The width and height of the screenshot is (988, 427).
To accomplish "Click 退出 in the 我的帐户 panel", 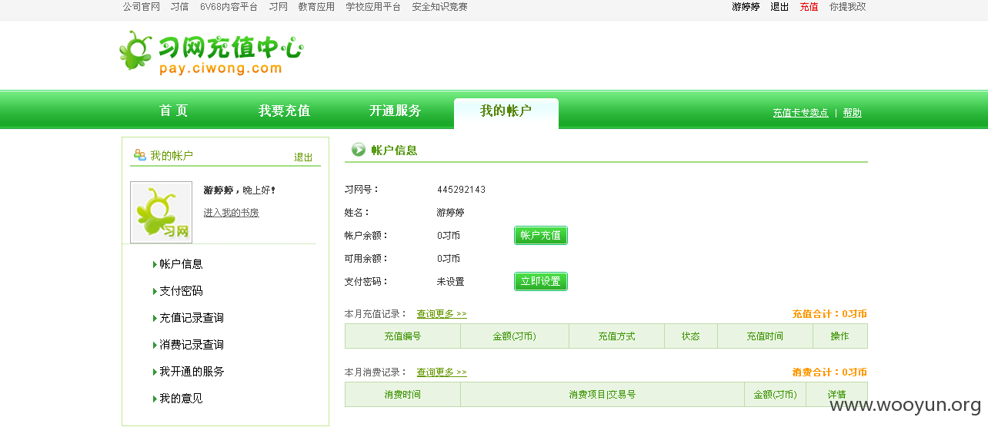I will point(304,157).
